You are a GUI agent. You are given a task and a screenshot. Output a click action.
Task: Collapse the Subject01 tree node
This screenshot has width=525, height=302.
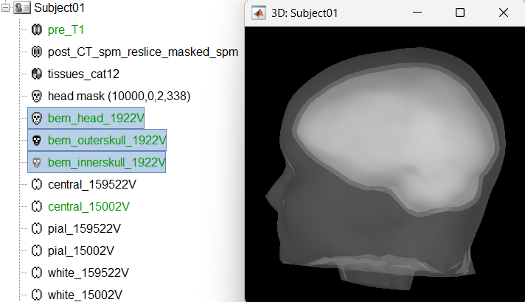pyautogui.click(x=7, y=8)
